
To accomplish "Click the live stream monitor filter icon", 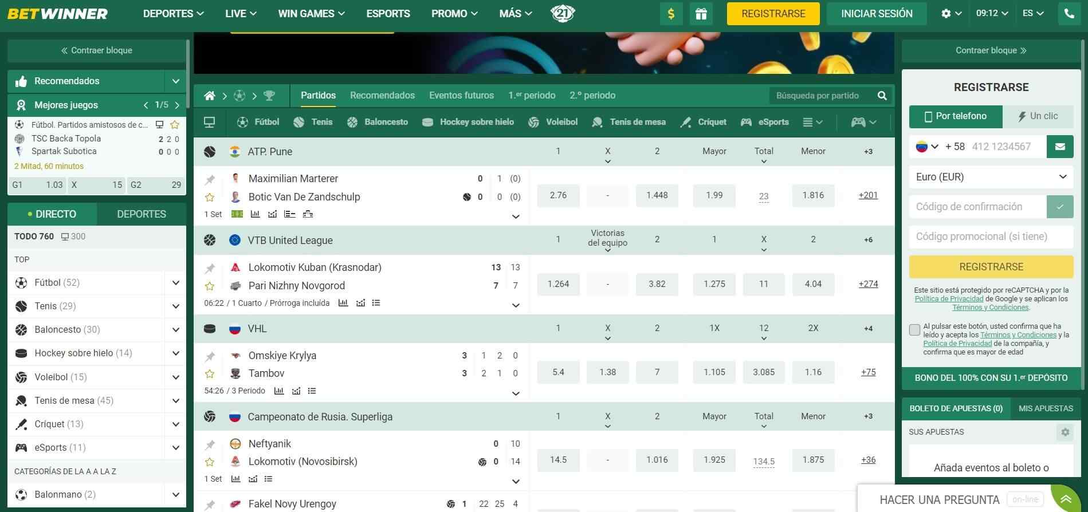I will point(210,122).
